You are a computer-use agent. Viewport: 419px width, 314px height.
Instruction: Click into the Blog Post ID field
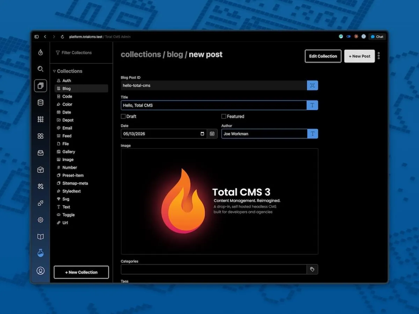click(x=214, y=86)
